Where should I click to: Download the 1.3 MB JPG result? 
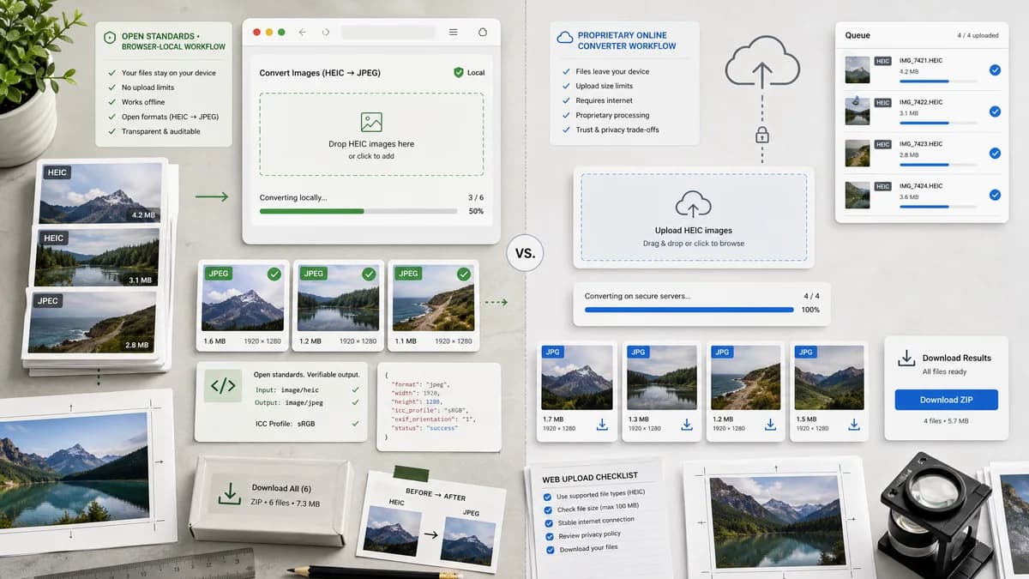pyautogui.click(x=686, y=424)
